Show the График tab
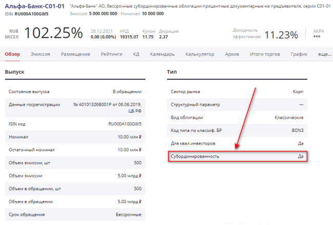 tap(299, 54)
